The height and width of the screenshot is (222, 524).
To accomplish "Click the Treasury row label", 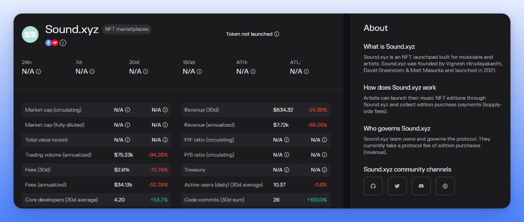I will click(x=195, y=170).
